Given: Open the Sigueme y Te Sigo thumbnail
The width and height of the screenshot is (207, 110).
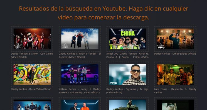Looking at the screenshot, I should point(127,74).
